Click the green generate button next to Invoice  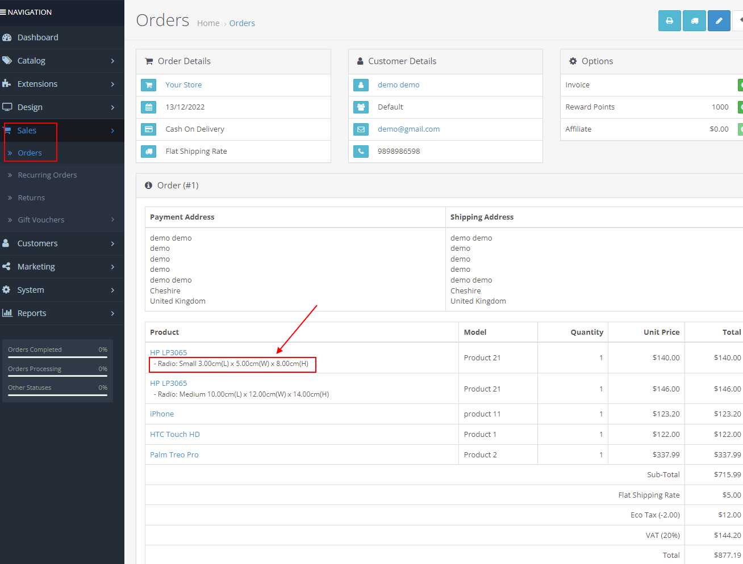pyautogui.click(x=739, y=85)
